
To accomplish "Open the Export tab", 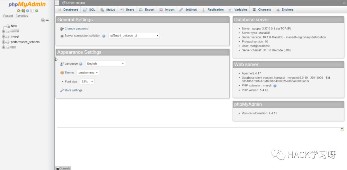I will pyautogui.click(x=147, y=10).
